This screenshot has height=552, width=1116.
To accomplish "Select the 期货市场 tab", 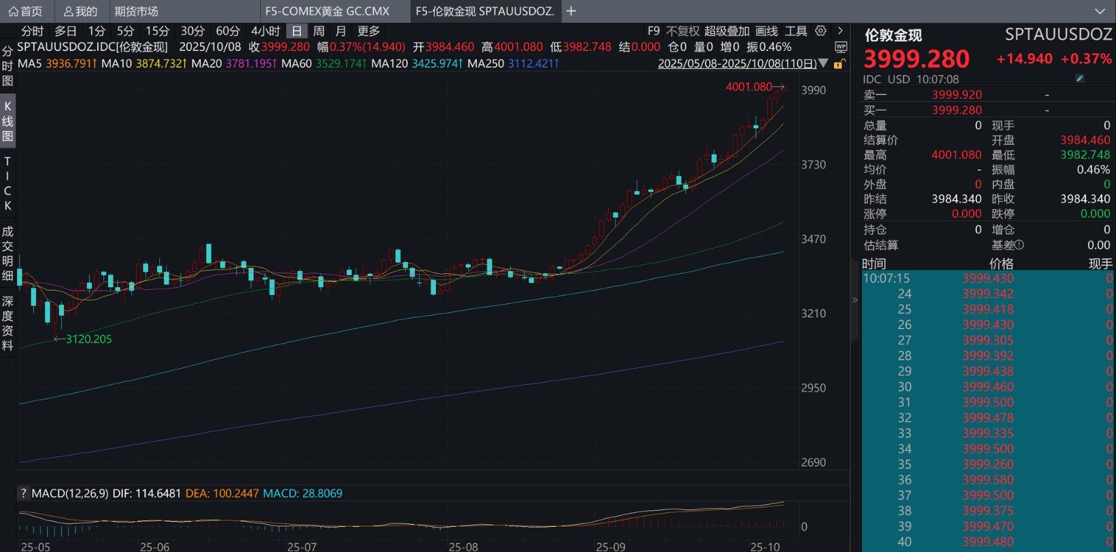I will tap(136, 11).
